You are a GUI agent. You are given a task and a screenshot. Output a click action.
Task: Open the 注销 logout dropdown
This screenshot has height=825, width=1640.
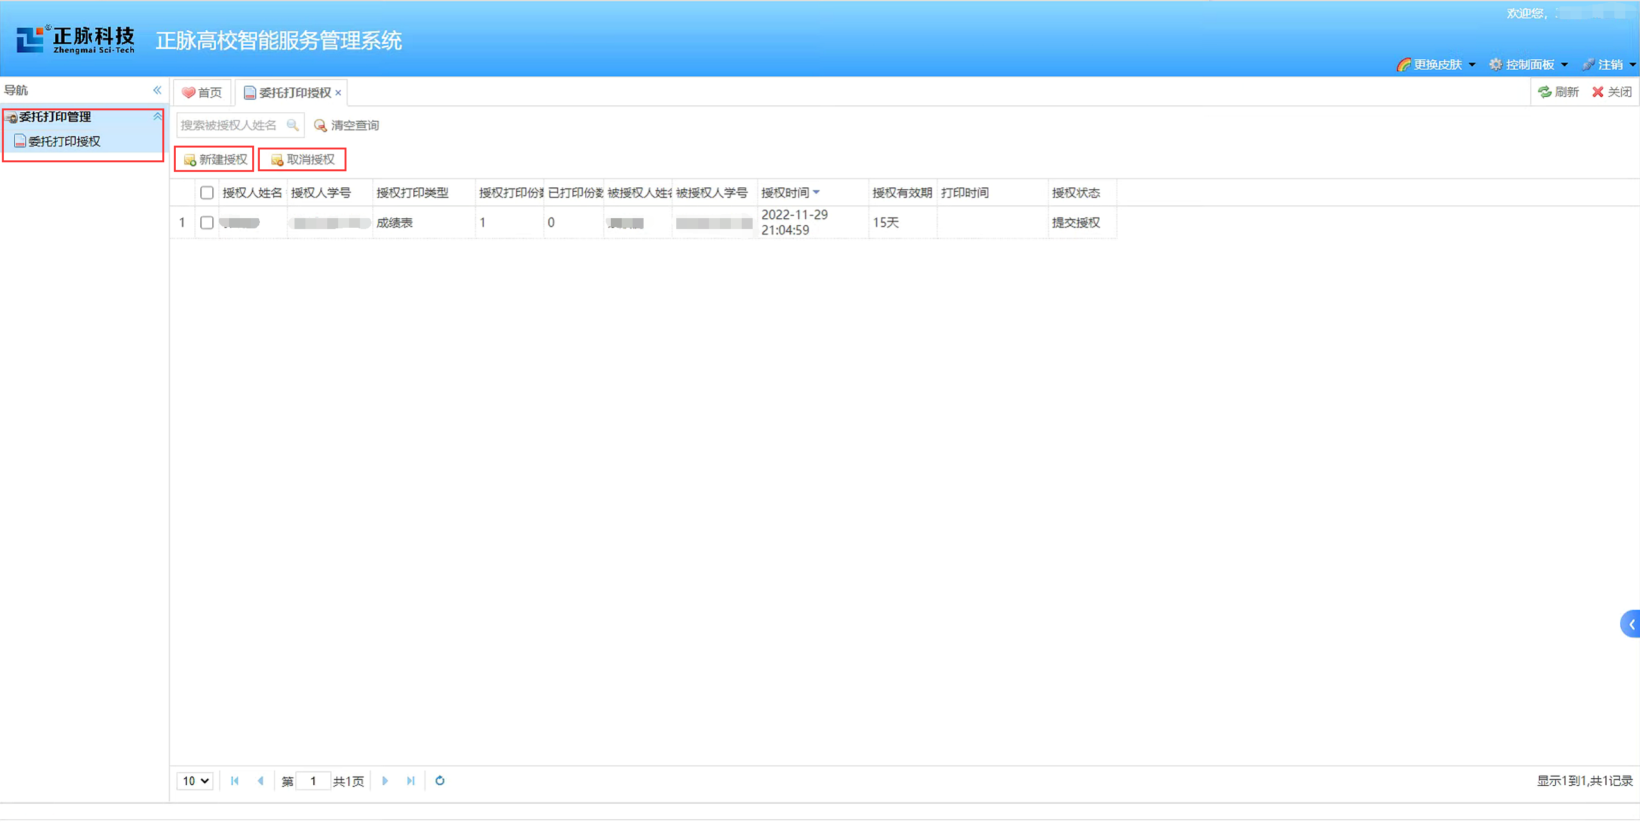click(1609, 65)
